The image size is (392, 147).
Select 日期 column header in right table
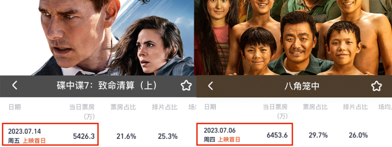210,107
